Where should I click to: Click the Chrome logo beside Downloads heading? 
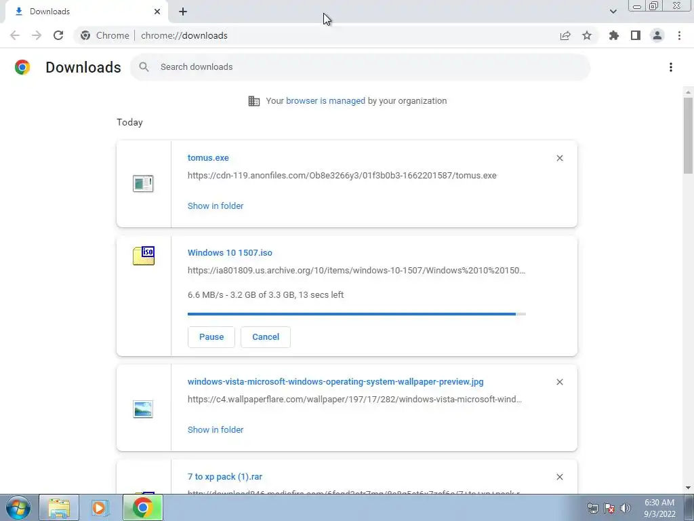click(x=22, y=67)
